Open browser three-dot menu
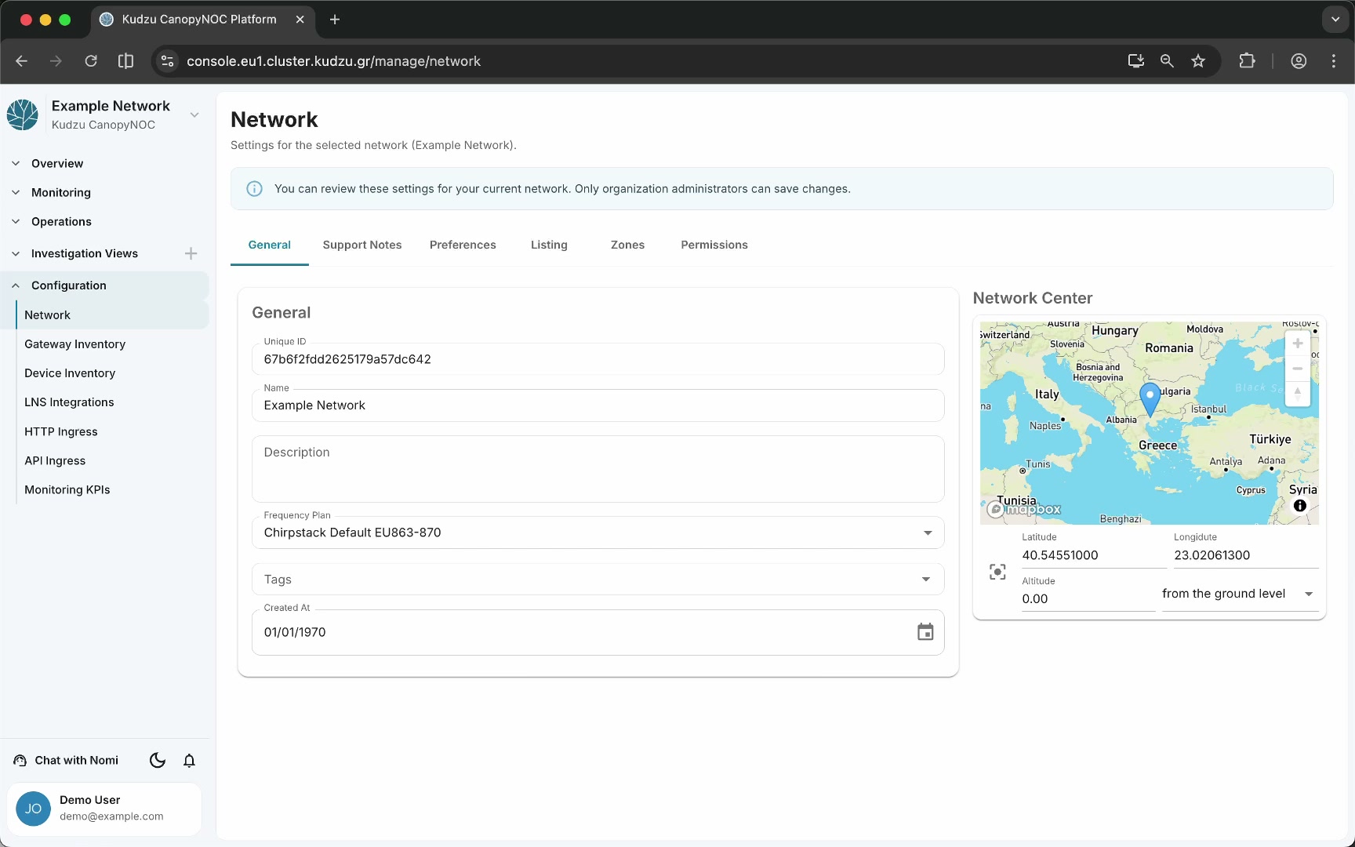Image resolution: width=1355 pixels, height=847 pixels. 1334,61
